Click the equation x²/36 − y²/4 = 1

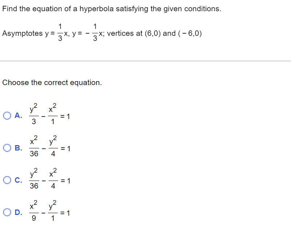click(49, 148)
